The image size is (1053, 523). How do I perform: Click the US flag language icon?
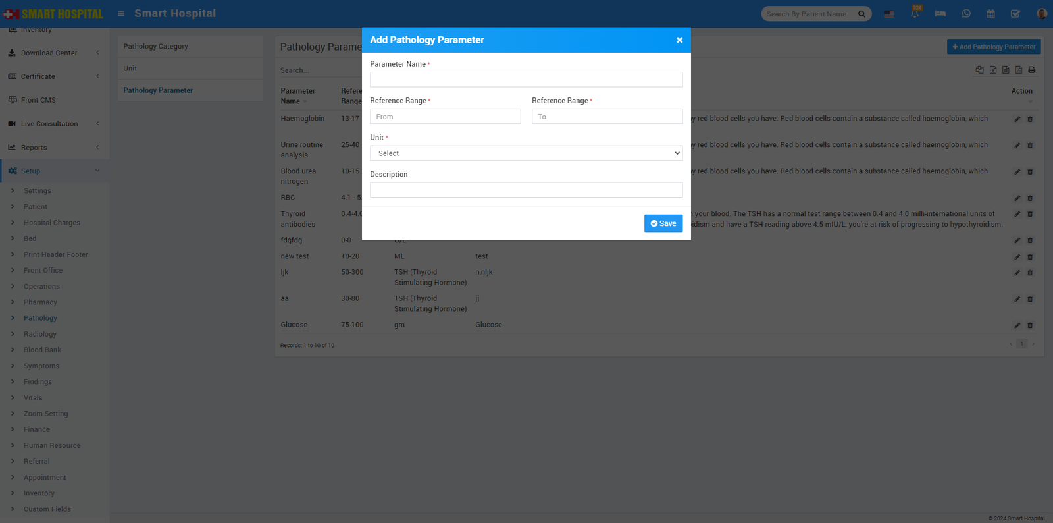pos(889,14)
